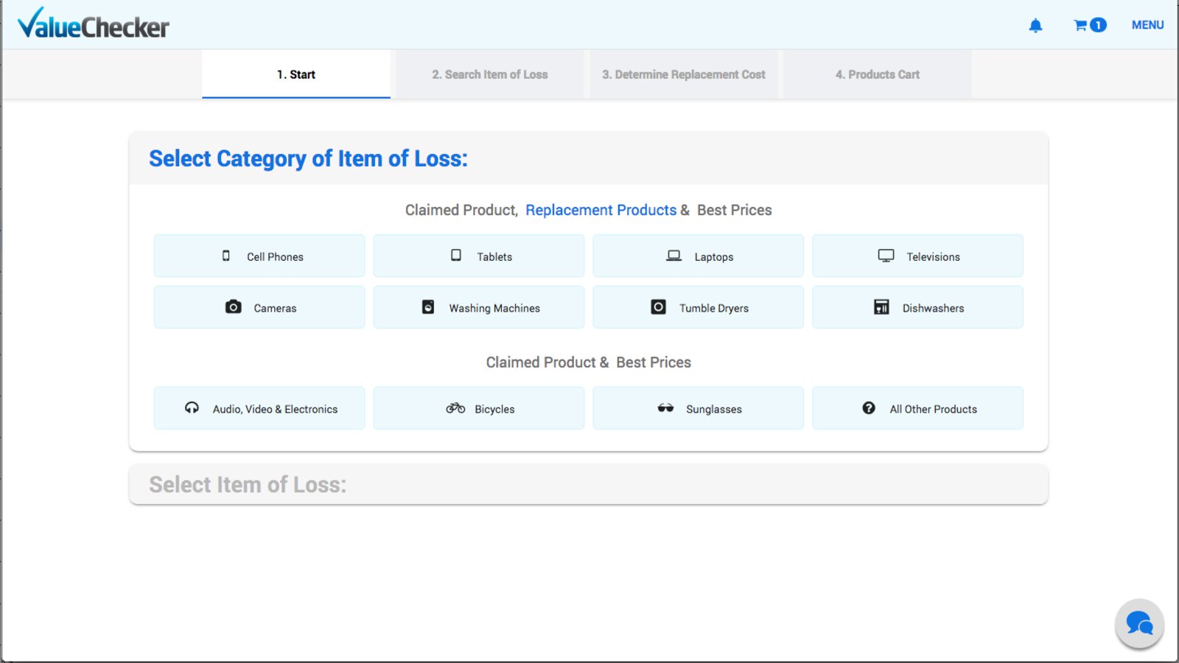The width and height of the screenshot is (1179, 663).
Task: Open the shopping cart icon
Action: 1080,25
